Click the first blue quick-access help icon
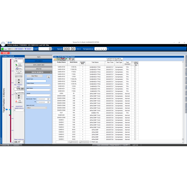This screenshot has width=187, height=187. (9, 43)
